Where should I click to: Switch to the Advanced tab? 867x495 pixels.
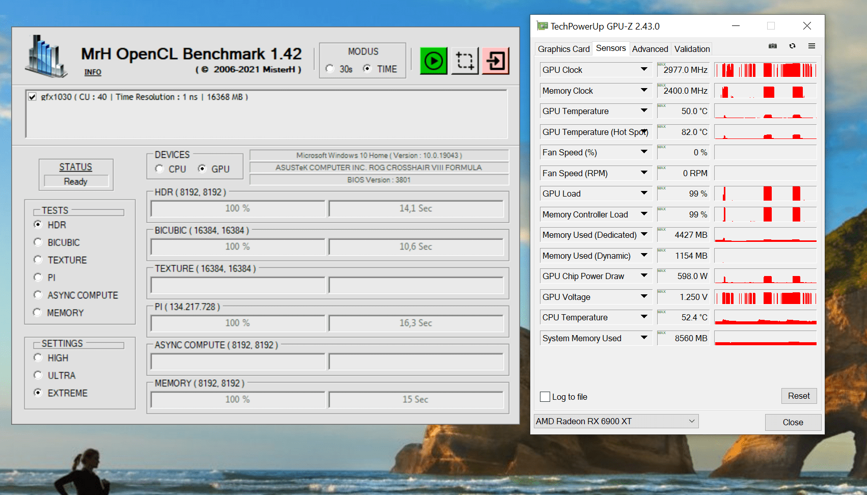650,49
